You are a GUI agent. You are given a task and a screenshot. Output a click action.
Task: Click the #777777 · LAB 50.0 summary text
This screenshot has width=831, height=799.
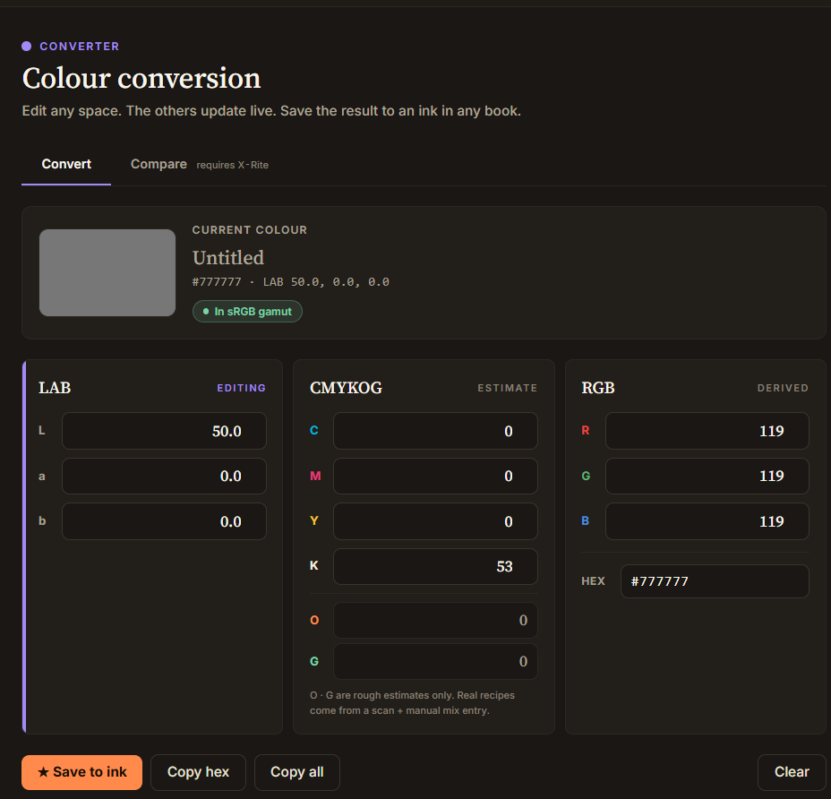pyautogui.click(x=290, y=282)
